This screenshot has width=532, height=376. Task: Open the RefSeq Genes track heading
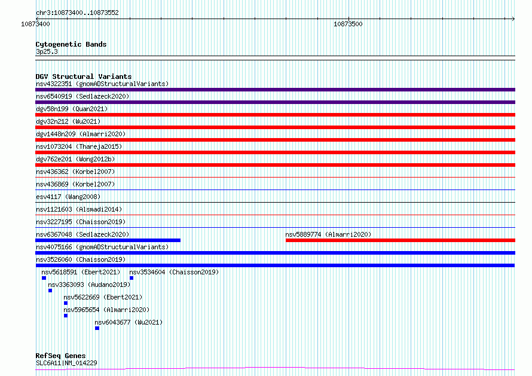[x=60, y=356]
